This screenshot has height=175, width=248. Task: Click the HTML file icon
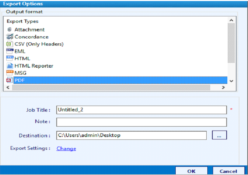tap(10, 58)
